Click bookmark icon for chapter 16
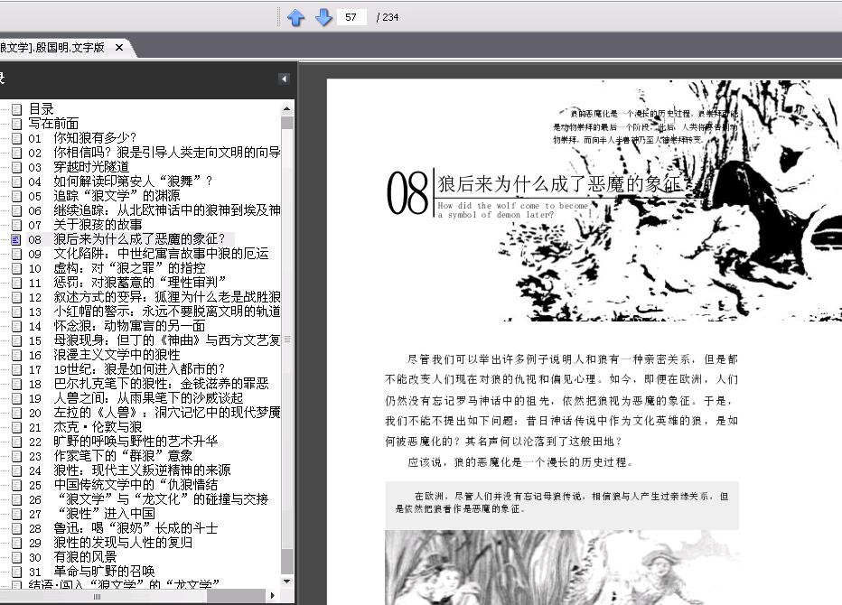This screenshot has width=842, height=605. coord(16,355)
